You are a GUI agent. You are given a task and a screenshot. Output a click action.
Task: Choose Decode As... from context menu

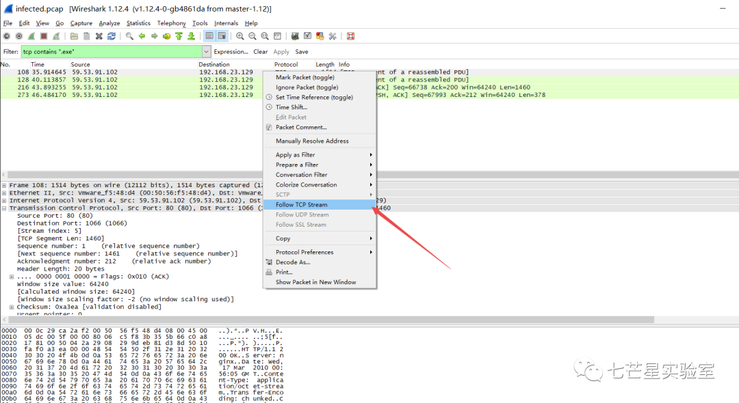tap(293, 262)
